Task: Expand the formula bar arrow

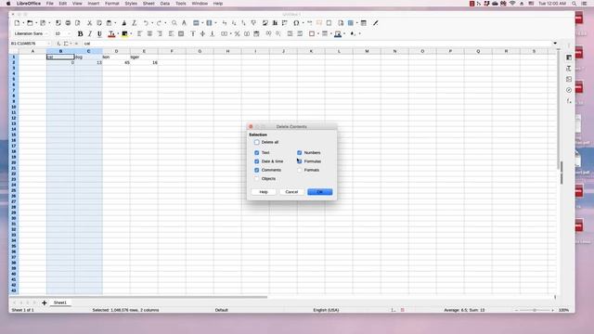Action: (x=555, y=44)
